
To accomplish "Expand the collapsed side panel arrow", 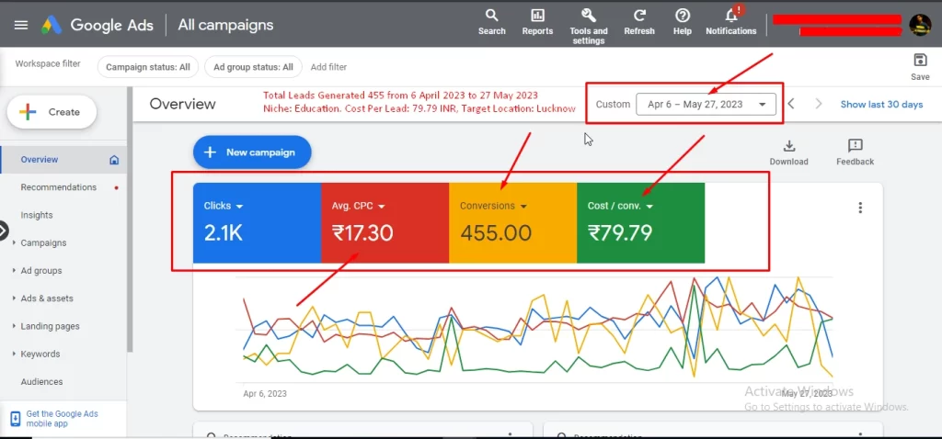I will [4, 231].
